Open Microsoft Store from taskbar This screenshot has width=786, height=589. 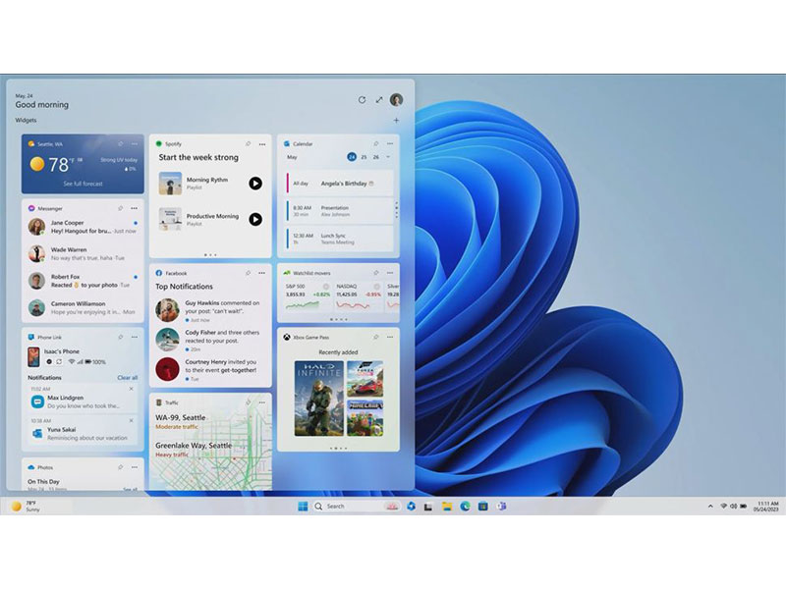tap(482, 507)
